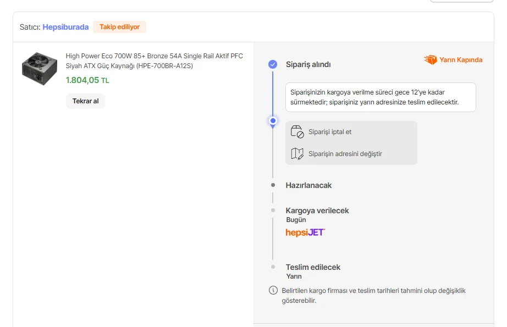The image size is (507, 327).
Task: Click the Kargoya verilecek step dot
Action: 273,210
